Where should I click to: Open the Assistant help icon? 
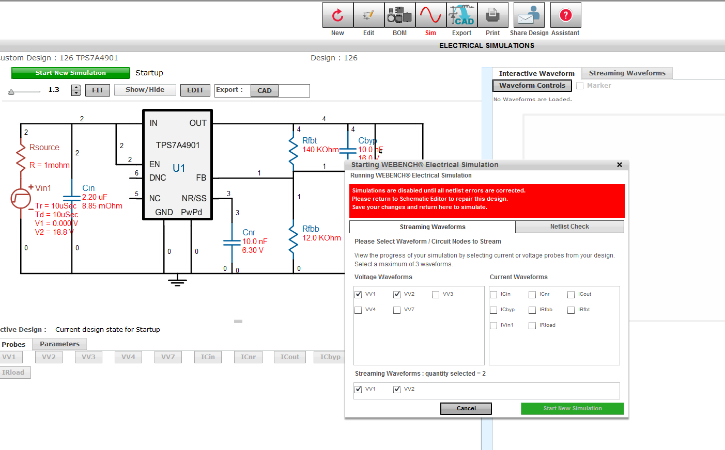566,15
